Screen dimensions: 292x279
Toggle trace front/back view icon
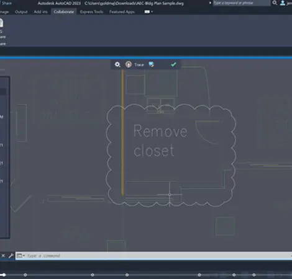coord(152,64)
